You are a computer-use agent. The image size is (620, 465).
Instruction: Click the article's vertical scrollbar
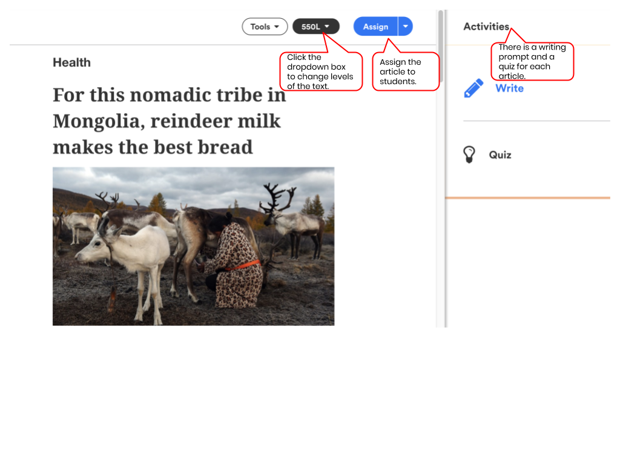(441, 47)
